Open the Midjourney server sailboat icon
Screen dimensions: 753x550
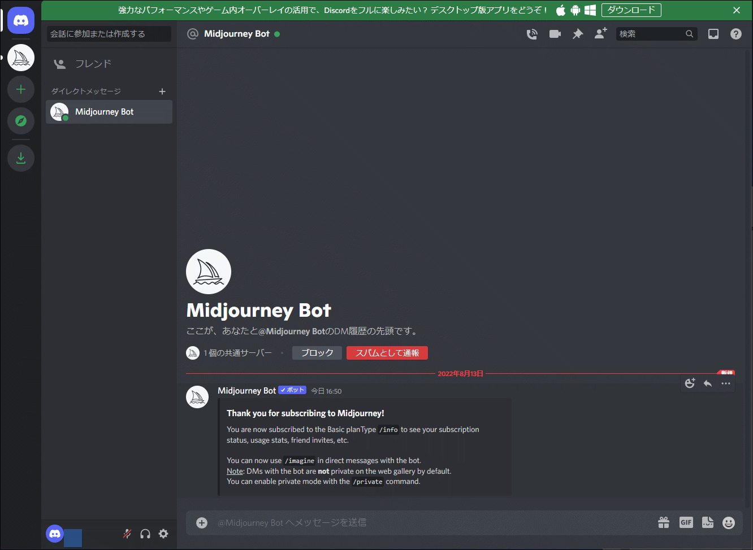[21, 58]
